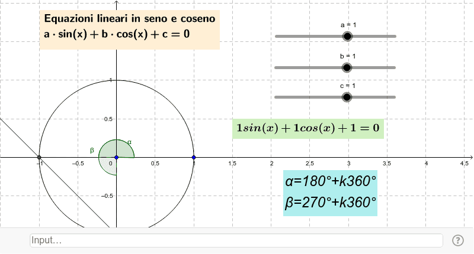Click the green alpha angle label

129,142
